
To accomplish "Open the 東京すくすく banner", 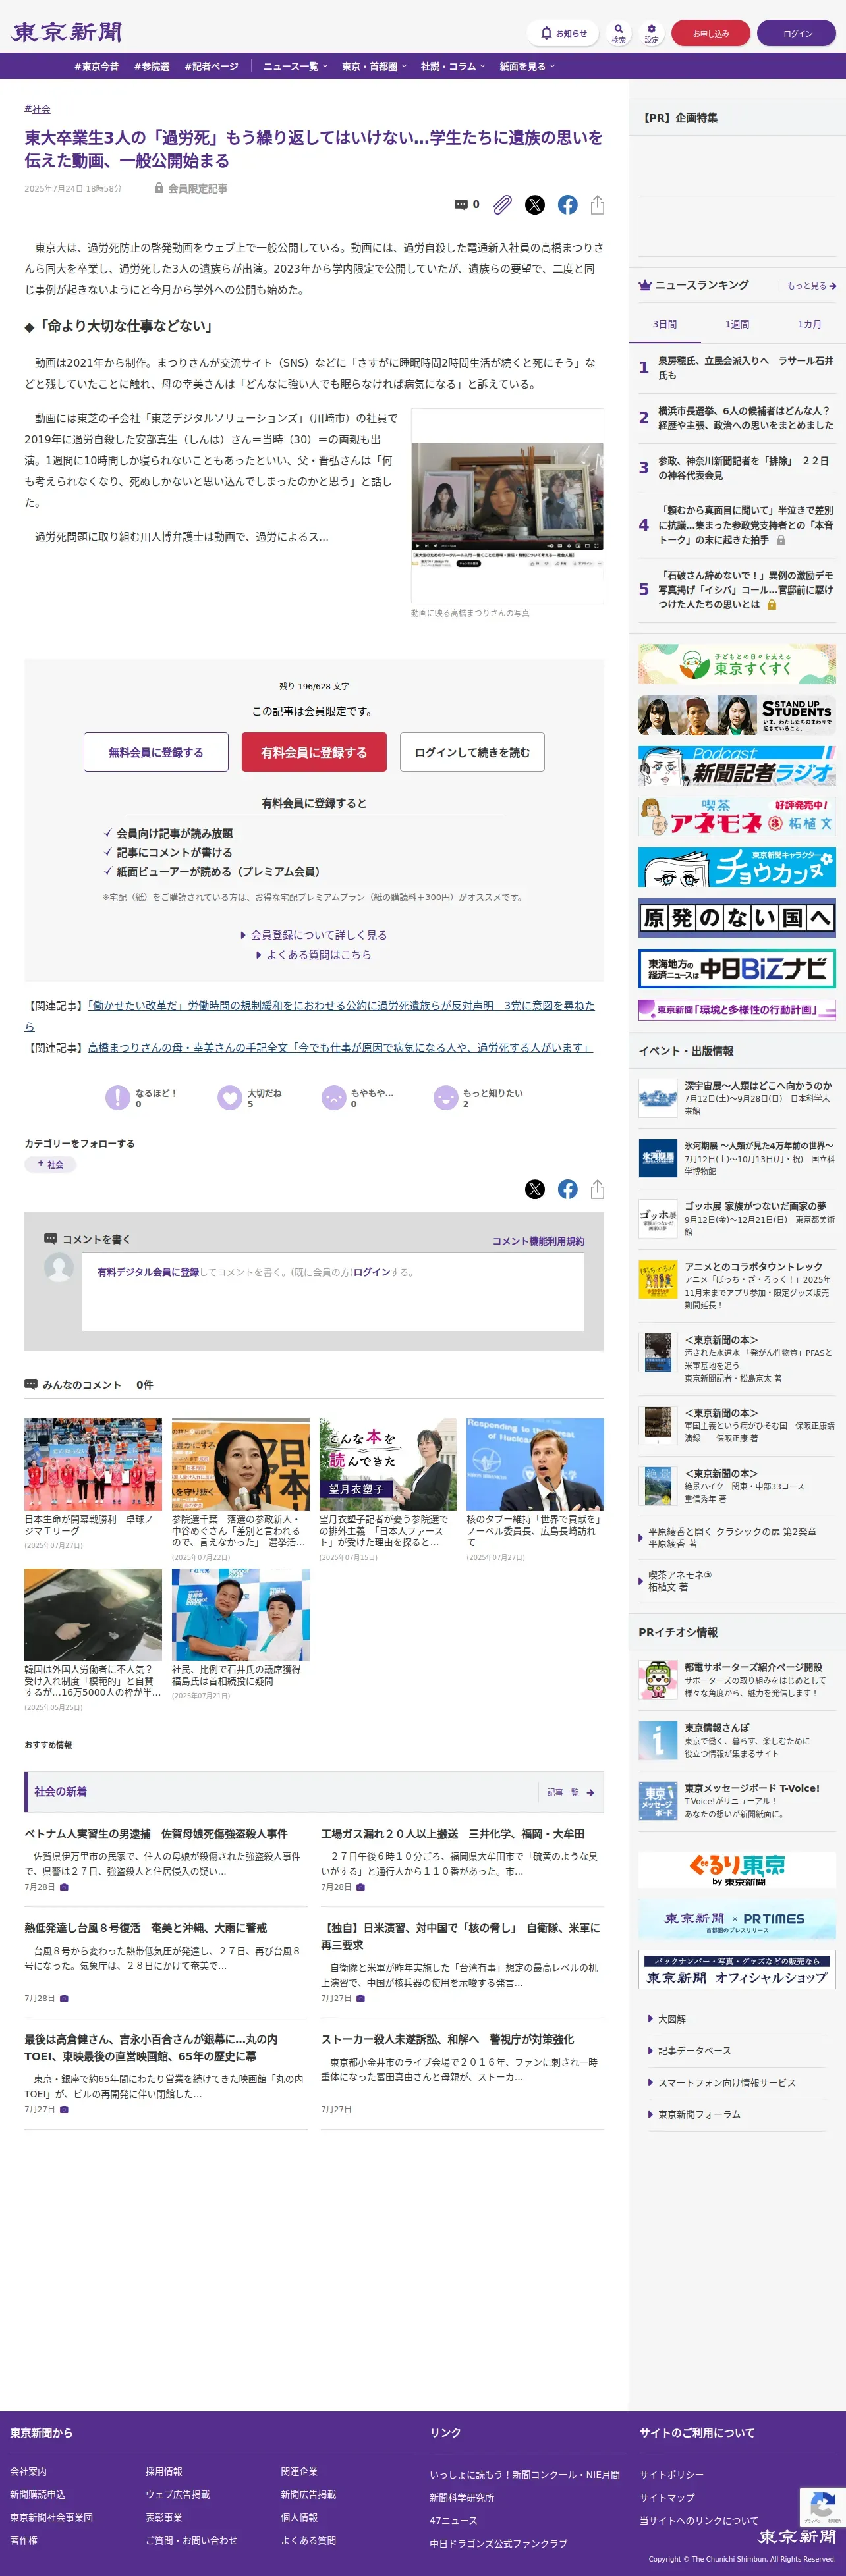I will point(737,664).
